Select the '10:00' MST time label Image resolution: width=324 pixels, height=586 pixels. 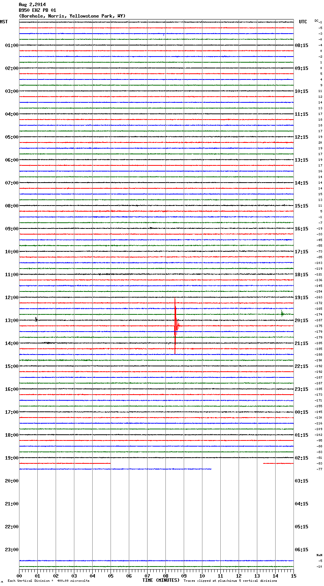pos(12,252)
